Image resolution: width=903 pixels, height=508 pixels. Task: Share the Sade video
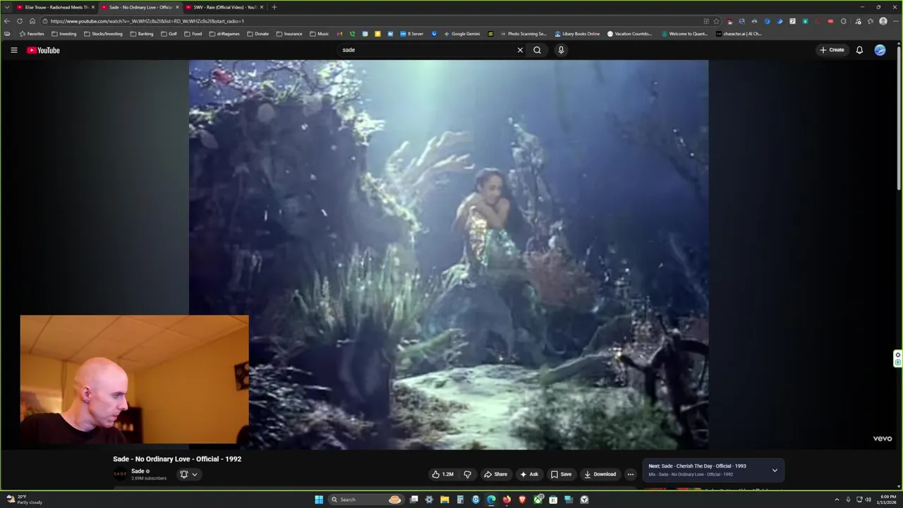495,474
